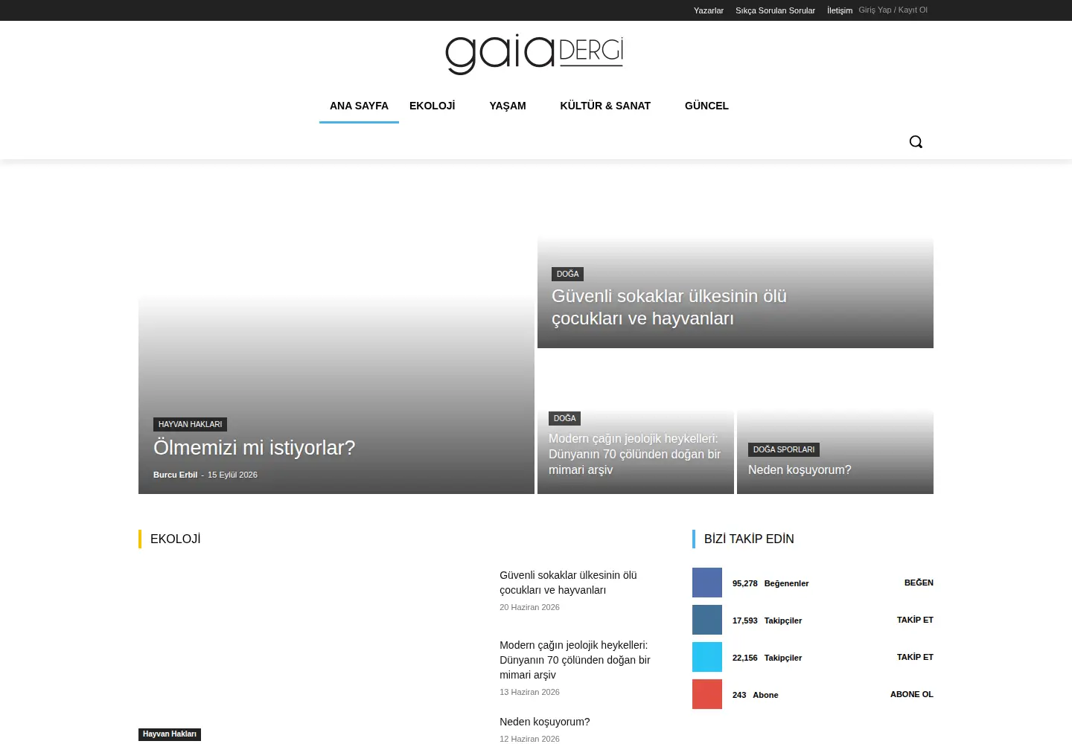This screenshot has width=1072, height=744.
Task: Open Ekoloji list article Neden koşuyorum?
Action: [x=545, y=722]
